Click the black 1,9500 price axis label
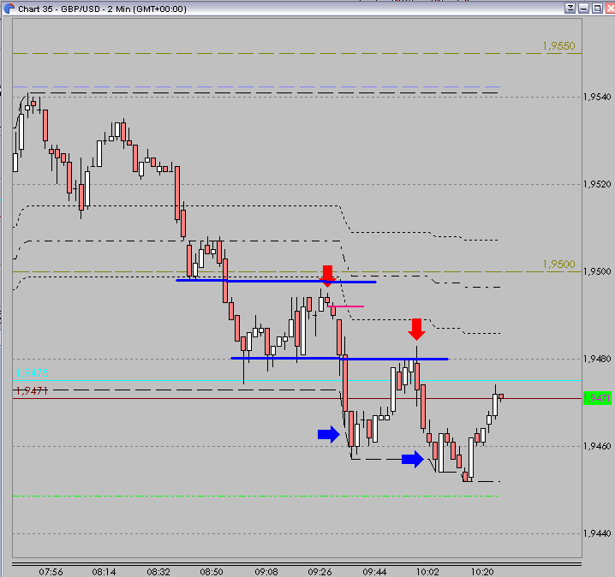 point(597,271)
